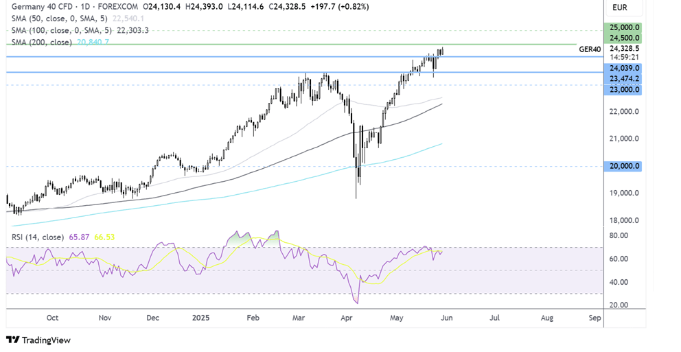Screen dimensions: 681x352
Task: Click 2025 on the time axis
Action: coord(202,318)
